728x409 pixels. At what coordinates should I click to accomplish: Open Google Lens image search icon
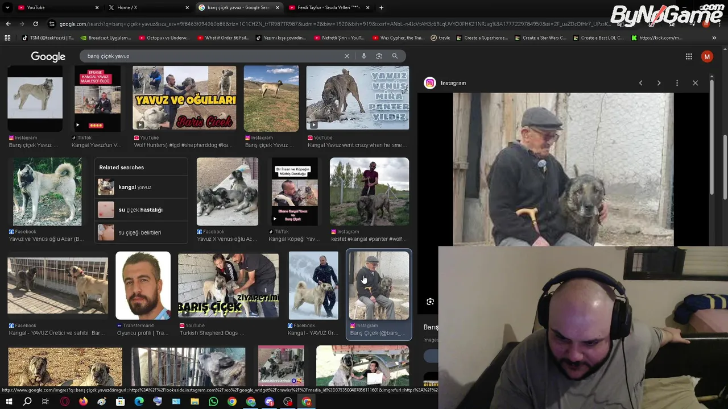coord(379,56)
